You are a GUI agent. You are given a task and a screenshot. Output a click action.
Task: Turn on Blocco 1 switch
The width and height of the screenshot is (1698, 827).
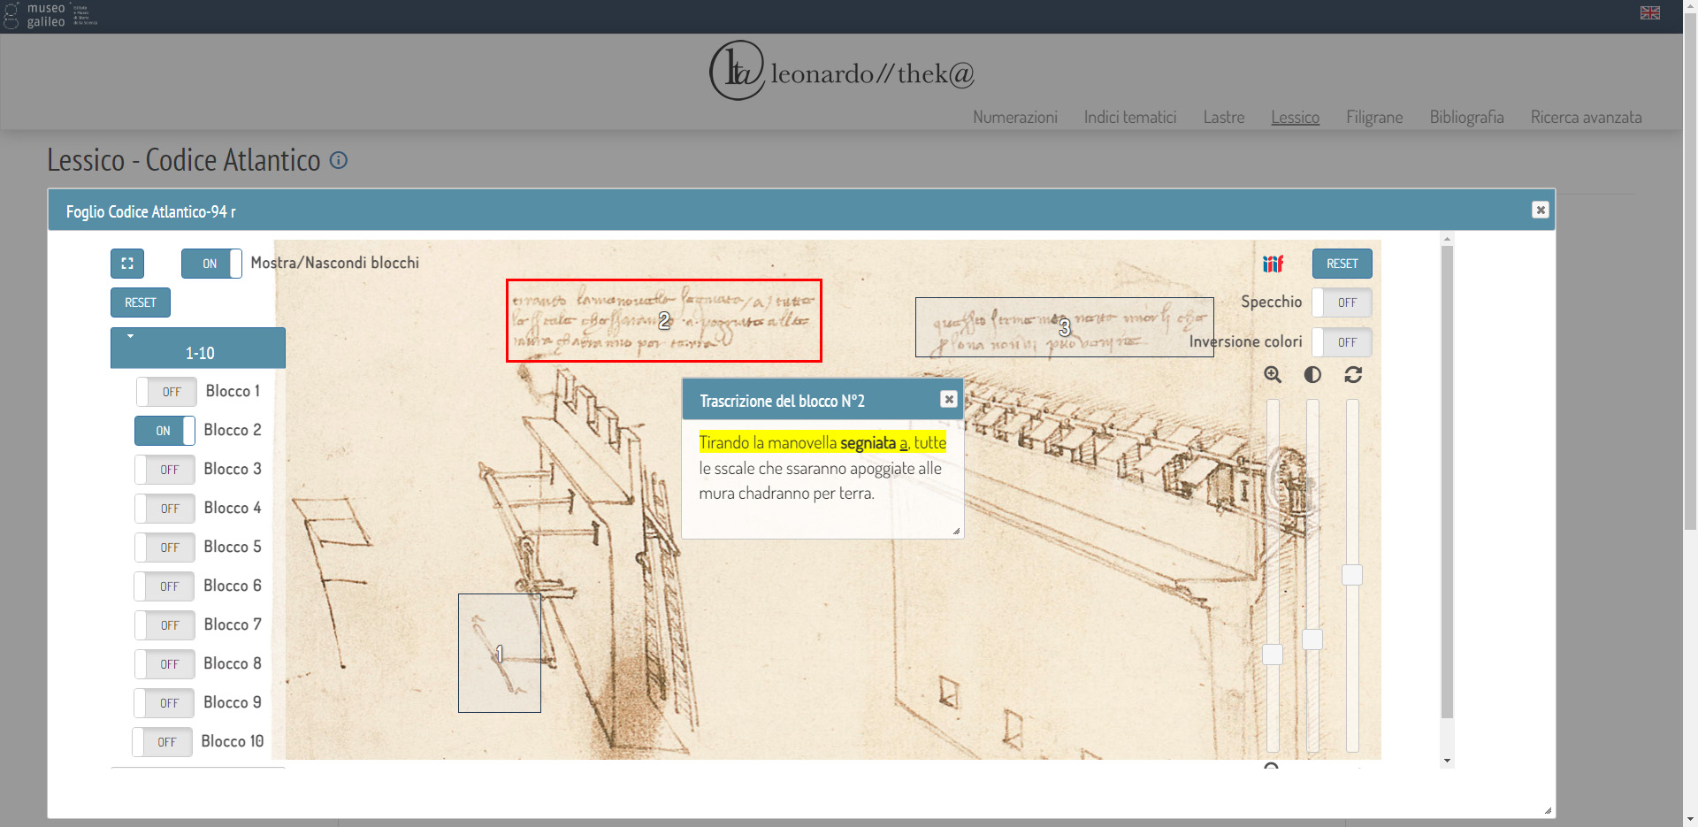click(x=166, y=392)
